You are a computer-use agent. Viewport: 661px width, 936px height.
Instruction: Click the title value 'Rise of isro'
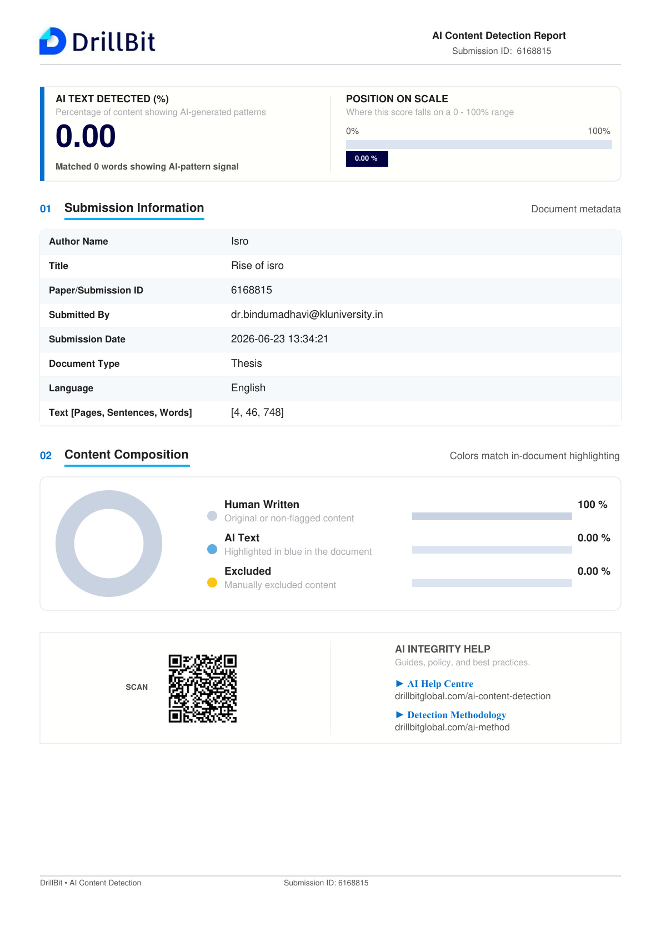[257, 266]
